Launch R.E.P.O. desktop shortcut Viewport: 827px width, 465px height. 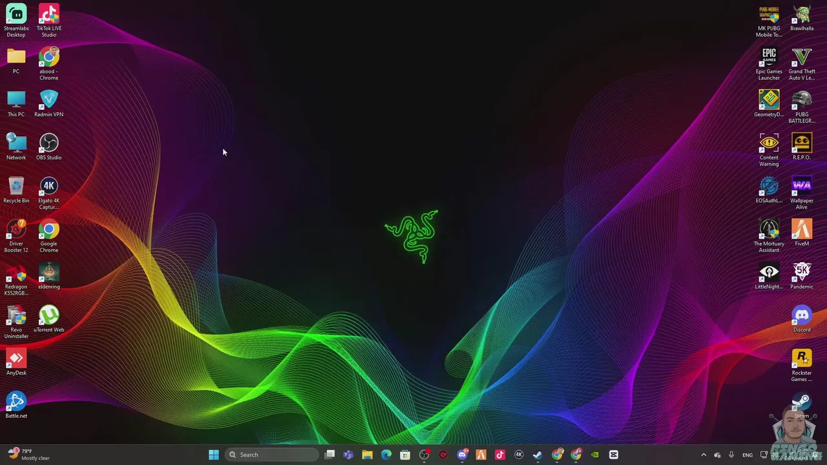click(x=802, y=147)
